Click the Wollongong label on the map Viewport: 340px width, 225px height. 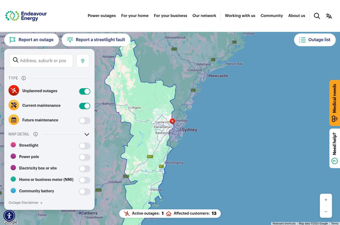[x=174, y=163]
